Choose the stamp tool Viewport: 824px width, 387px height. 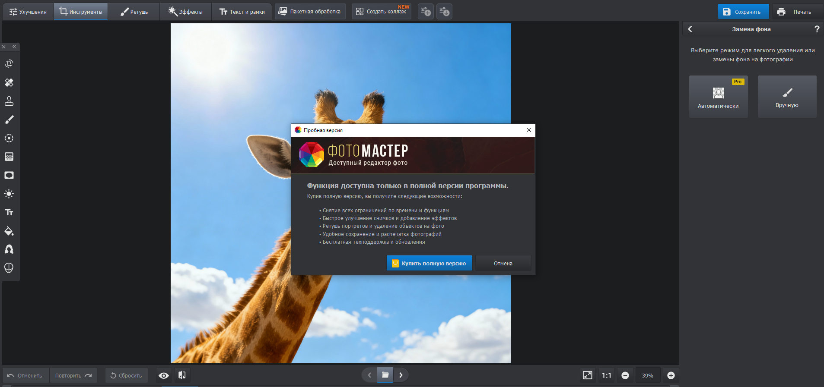(9, 101)
